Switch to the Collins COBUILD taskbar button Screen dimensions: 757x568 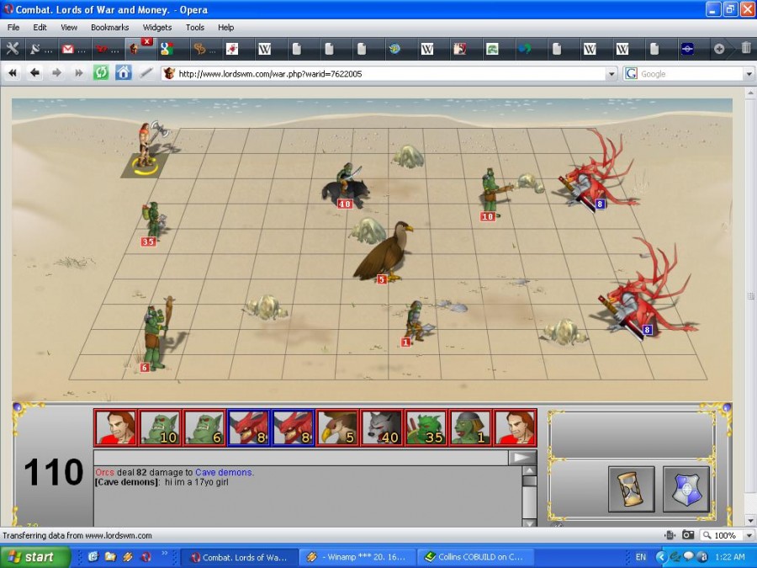475,557
